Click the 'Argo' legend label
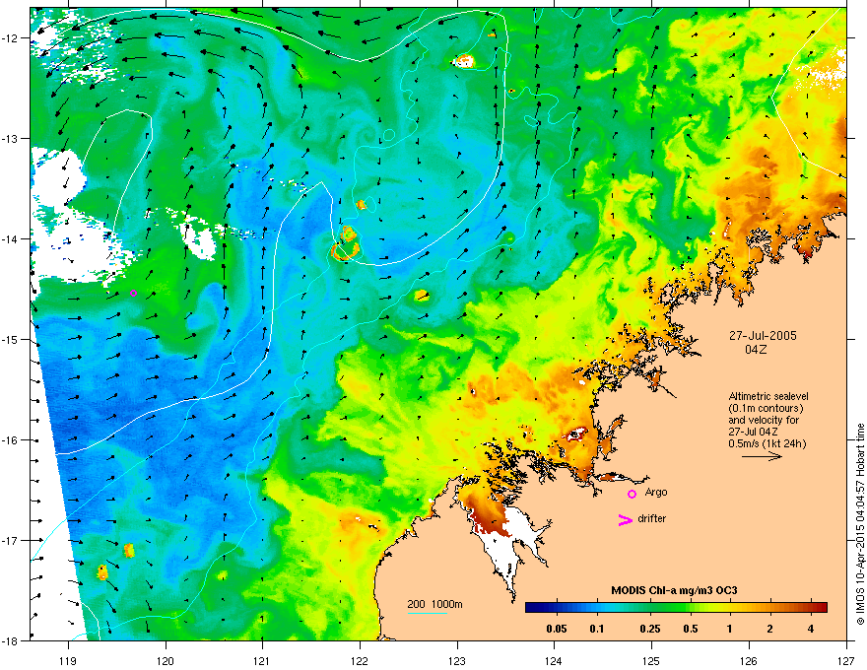867x670 pixels. click(x=656, y=492)
